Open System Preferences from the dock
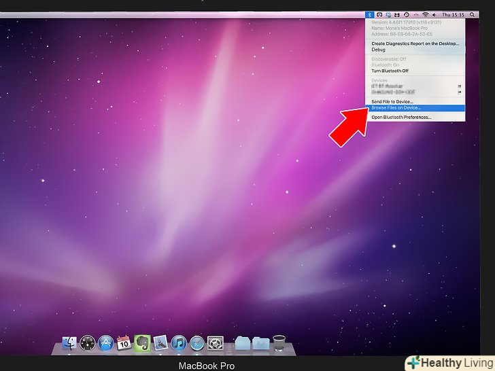The width and height of the screenshot is (495, 371). (x=216, y=342)
